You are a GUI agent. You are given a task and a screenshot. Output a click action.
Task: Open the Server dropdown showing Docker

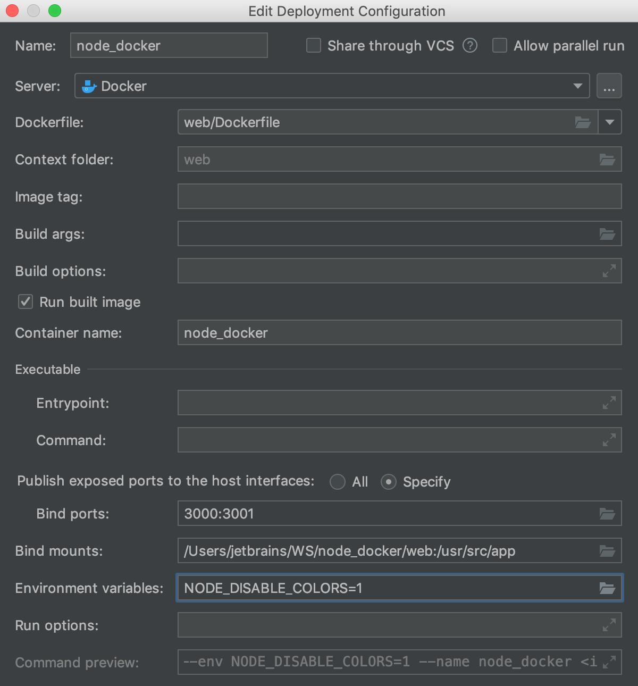pos(332,86)
